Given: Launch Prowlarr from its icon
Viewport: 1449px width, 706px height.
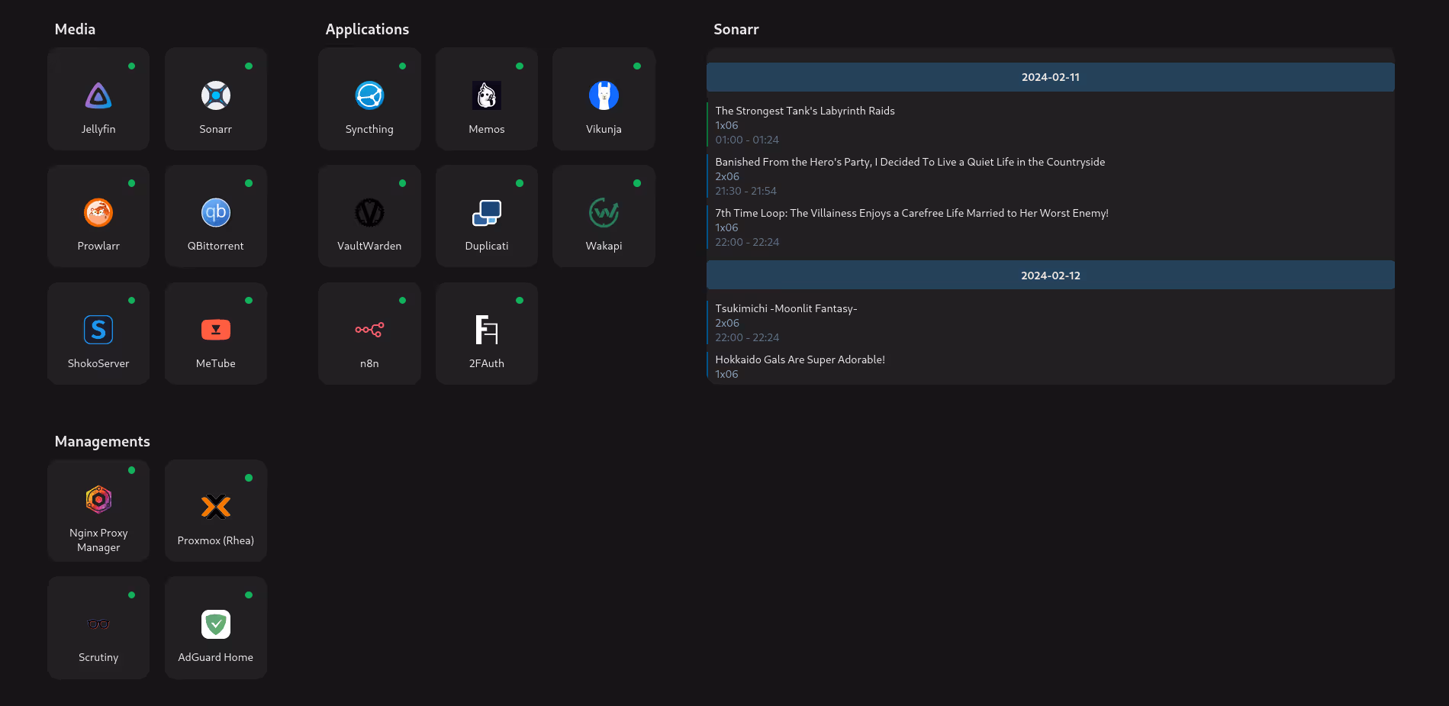Looking at the screenshot, I should pyautogui.click(x=98, y=212).
